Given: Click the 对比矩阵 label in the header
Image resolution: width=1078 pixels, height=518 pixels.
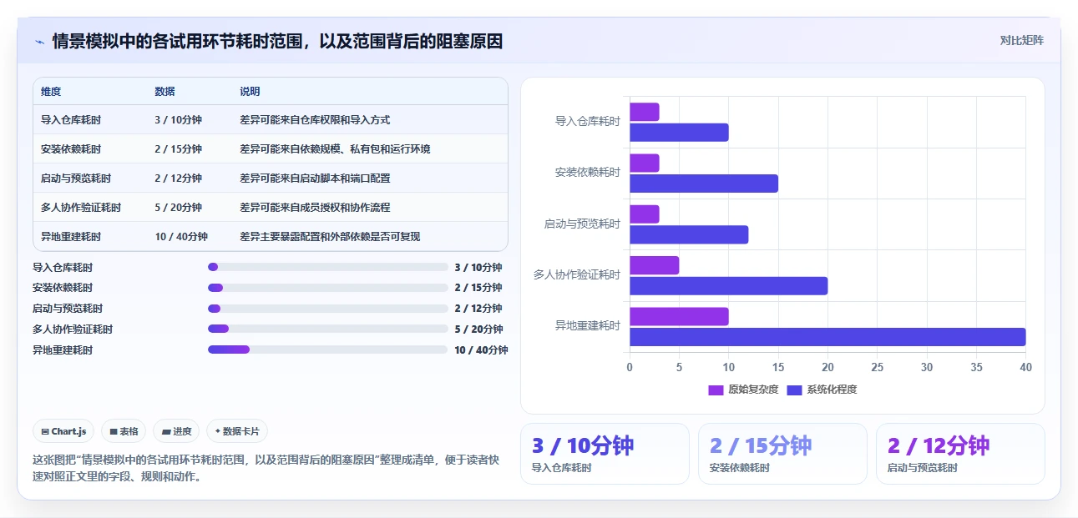Looking at the screenshot, I should pos(1022,40).
